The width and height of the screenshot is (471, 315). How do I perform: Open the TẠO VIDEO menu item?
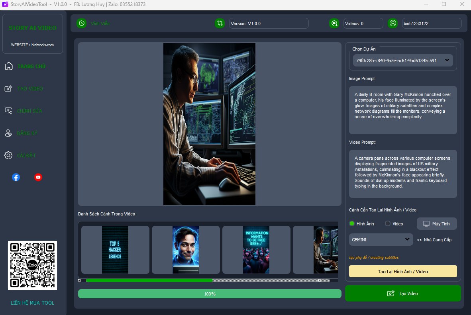click(x=30, y=88)
